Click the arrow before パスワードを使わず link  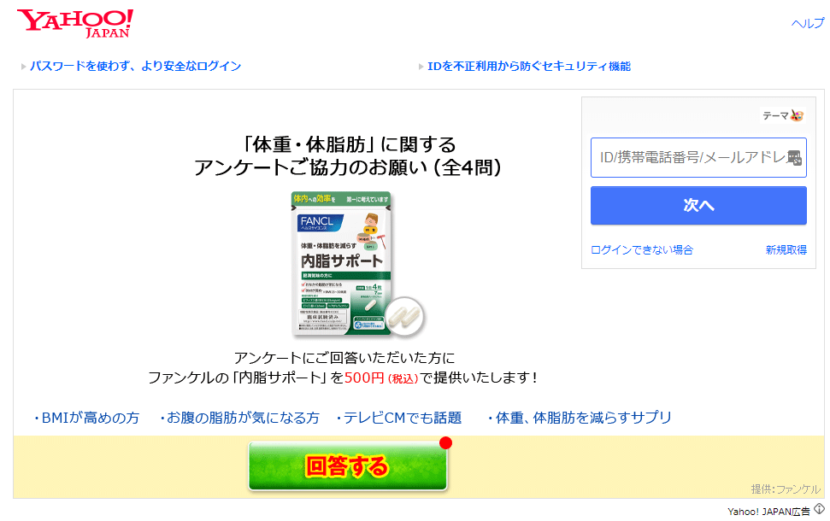tap(23, 67)
